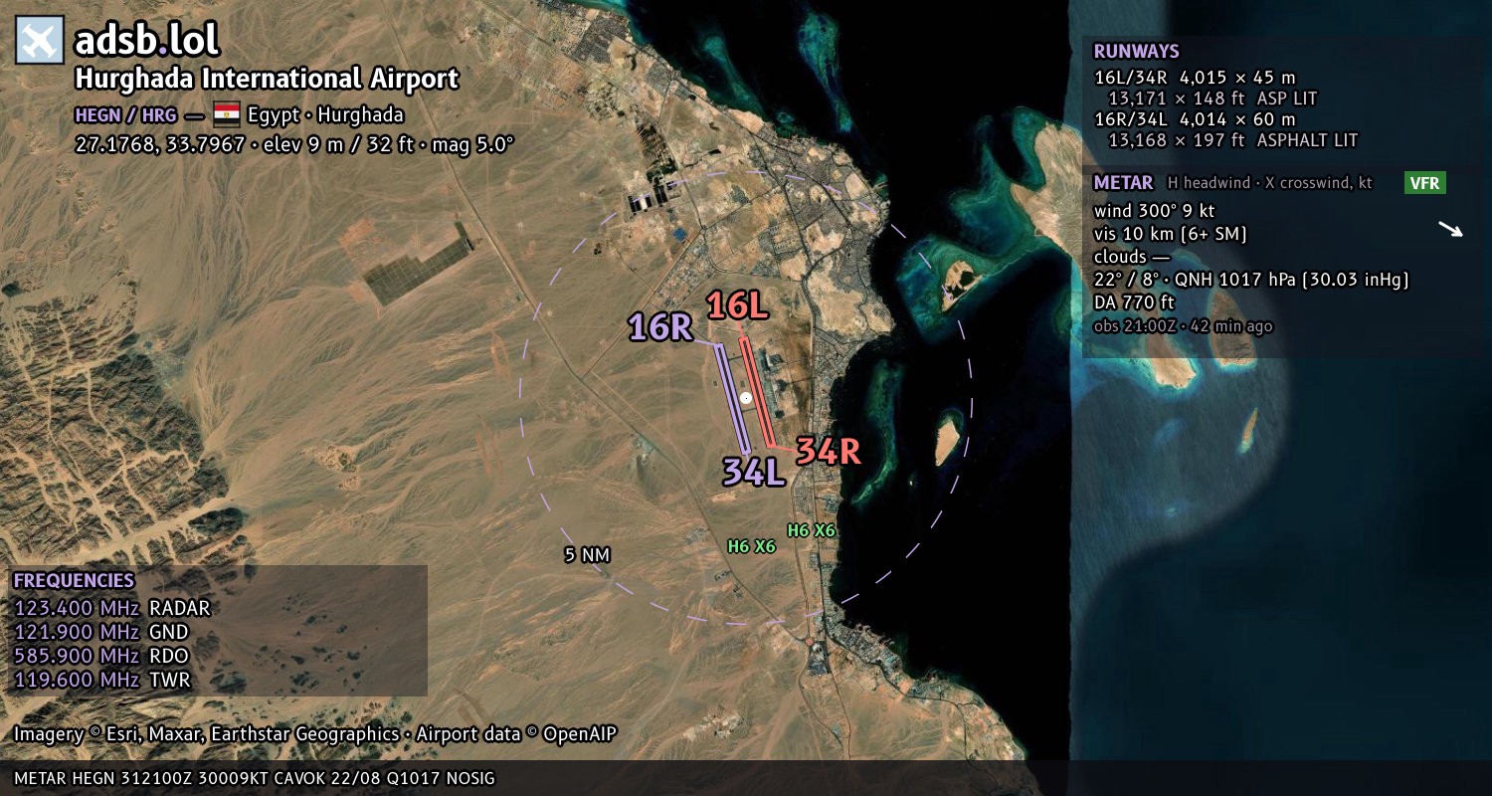The height and width of the screenshot is (796, 1492).
Task: Click the adsb.lol airplane logo icon
Action: (40, 40)
